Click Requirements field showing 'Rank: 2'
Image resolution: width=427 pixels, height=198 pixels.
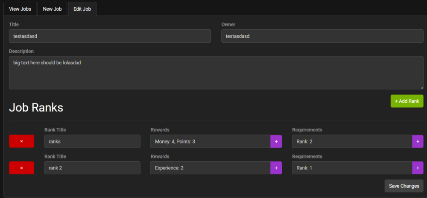[x=352, y=141]
